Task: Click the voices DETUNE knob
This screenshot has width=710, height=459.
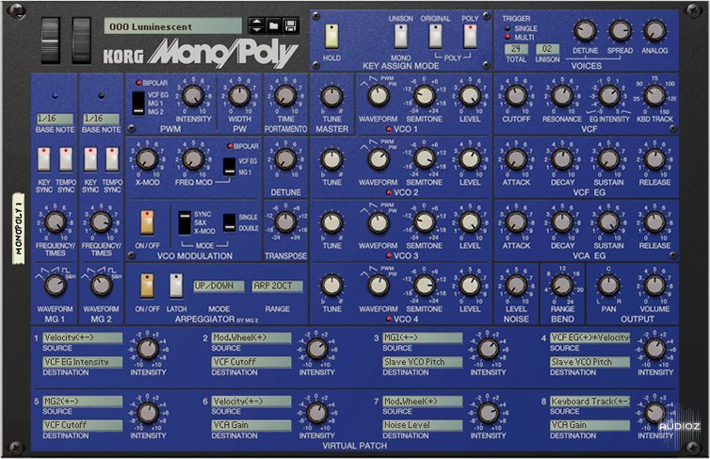Action: point(585,31)
